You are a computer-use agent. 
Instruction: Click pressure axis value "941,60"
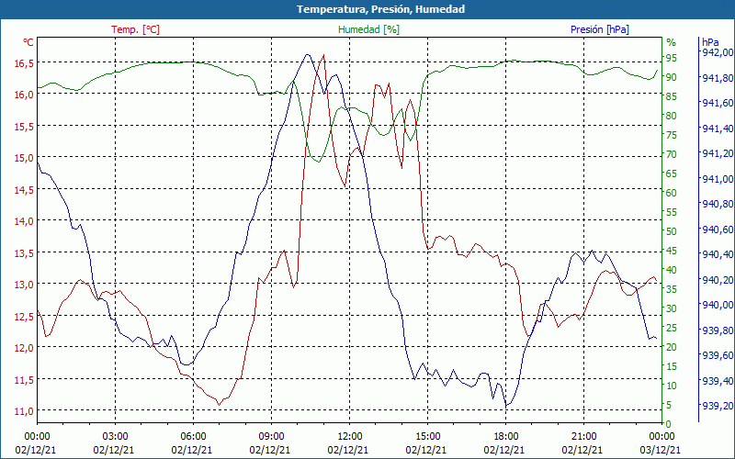718,103
